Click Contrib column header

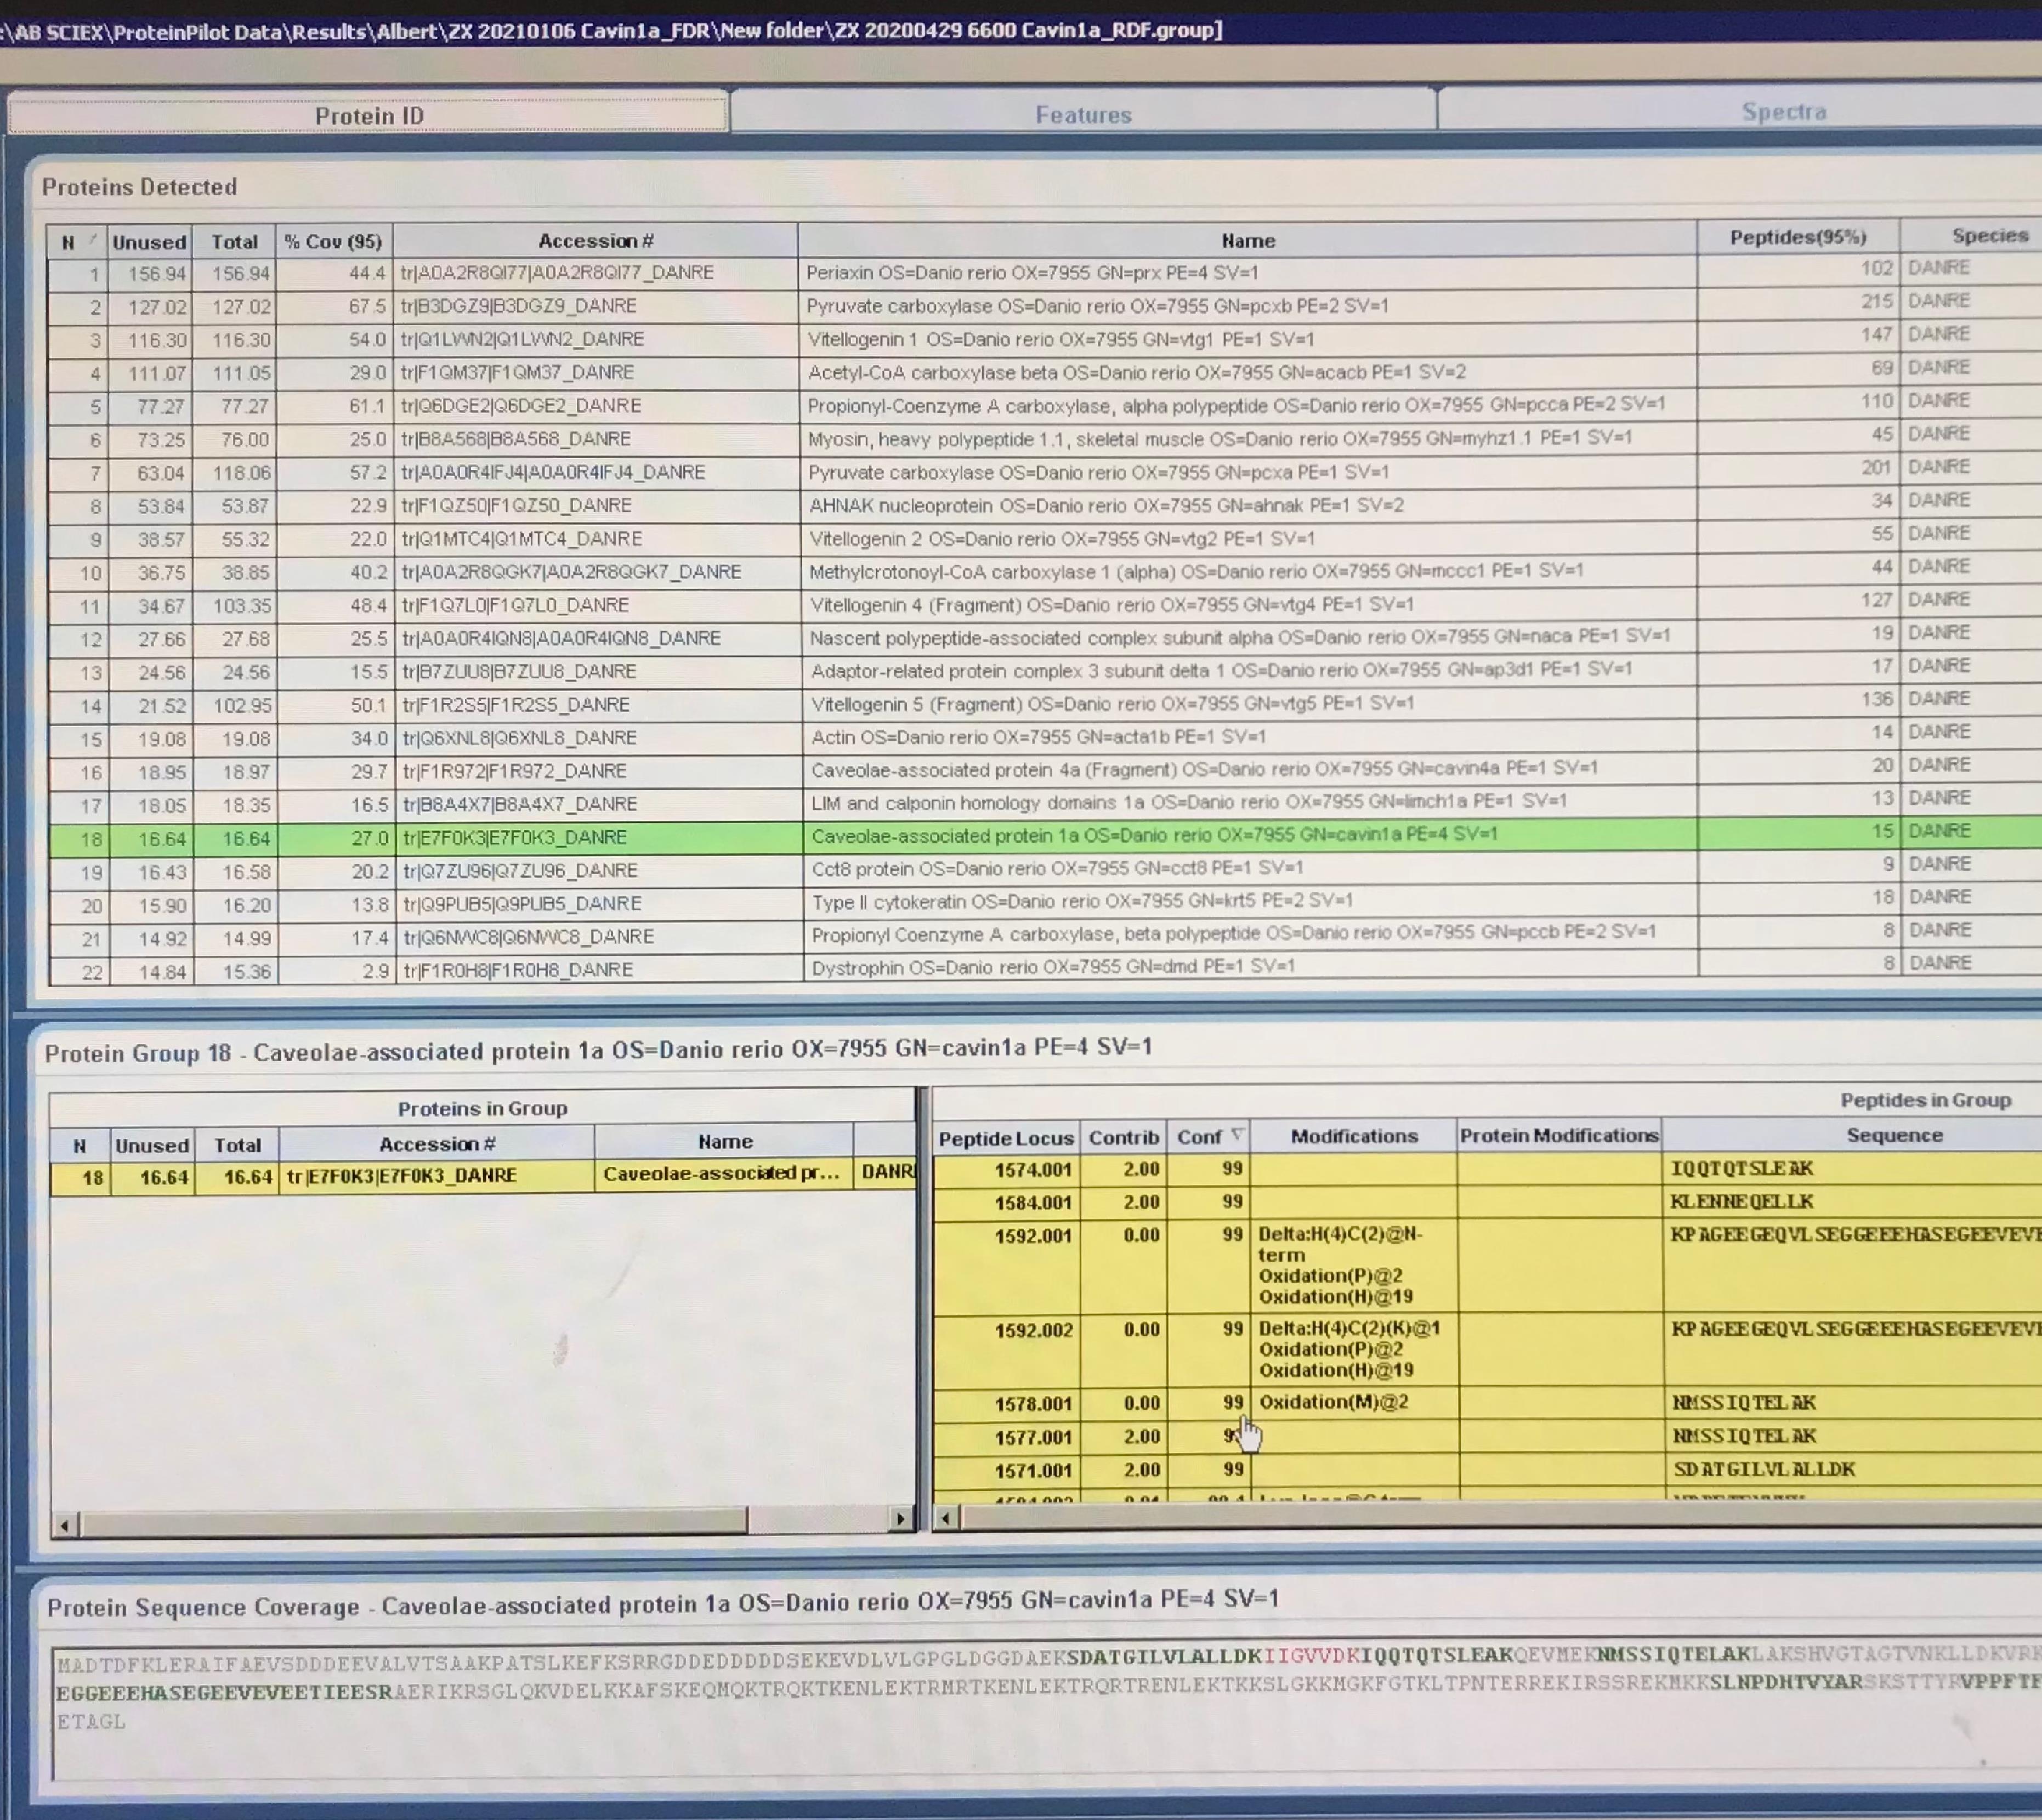1123,1137
